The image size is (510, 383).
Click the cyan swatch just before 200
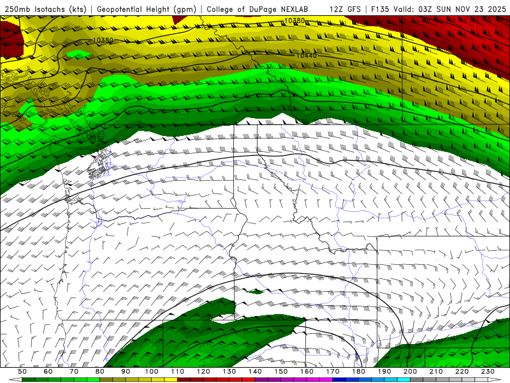(x=404, y=380)
